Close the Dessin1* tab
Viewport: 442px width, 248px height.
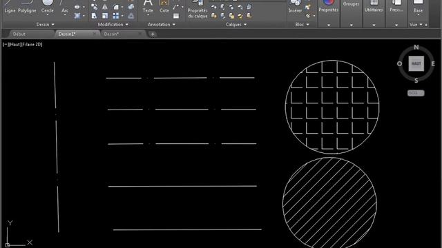(94, 34)
